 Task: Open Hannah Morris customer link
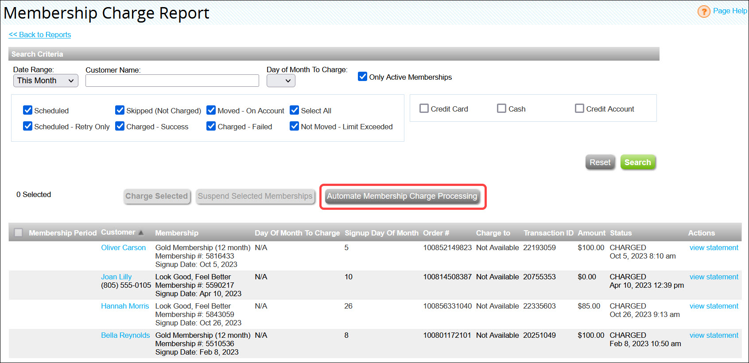coord(125,306)
